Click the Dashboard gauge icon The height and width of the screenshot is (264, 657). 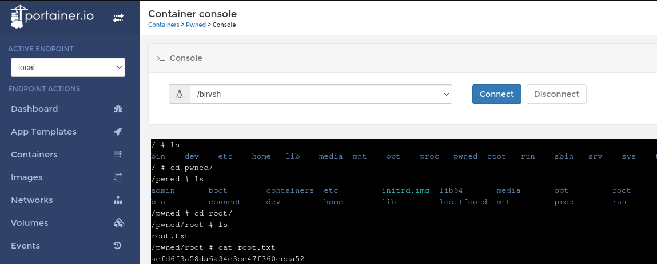pos(118,109)
